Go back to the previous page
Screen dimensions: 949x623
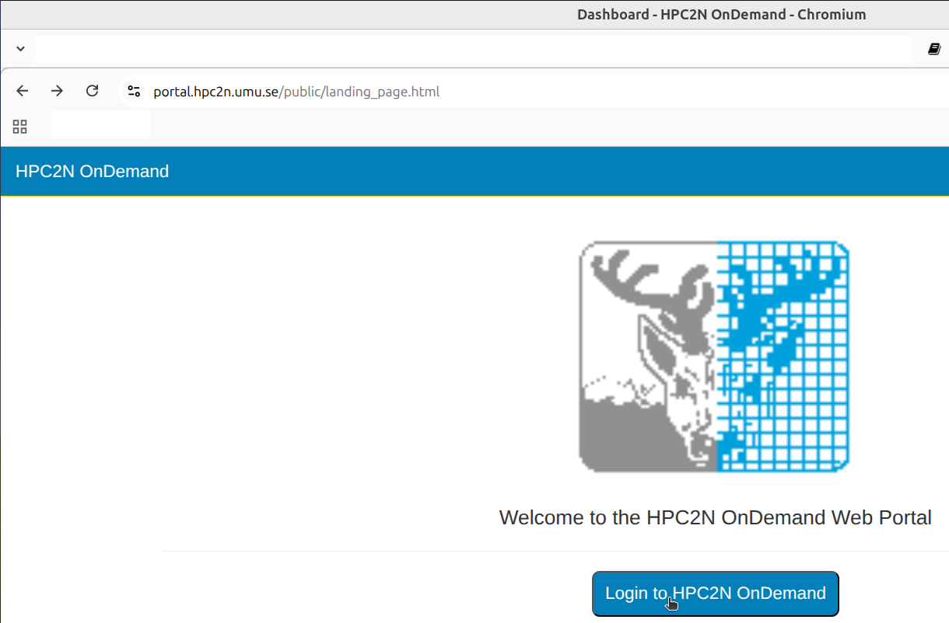tap(22, 91)
